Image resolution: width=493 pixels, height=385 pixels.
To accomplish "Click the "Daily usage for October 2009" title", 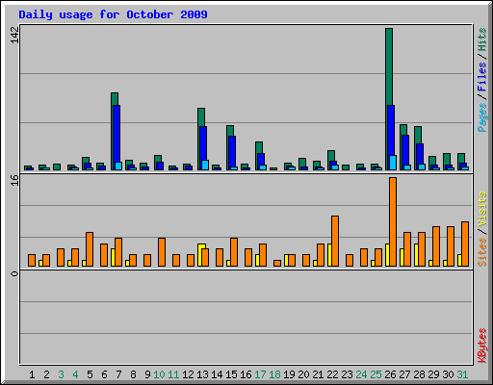I will (x=113, y=14).
